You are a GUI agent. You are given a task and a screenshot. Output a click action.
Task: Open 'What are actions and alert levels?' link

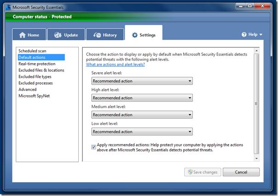(x=116, y=64)
